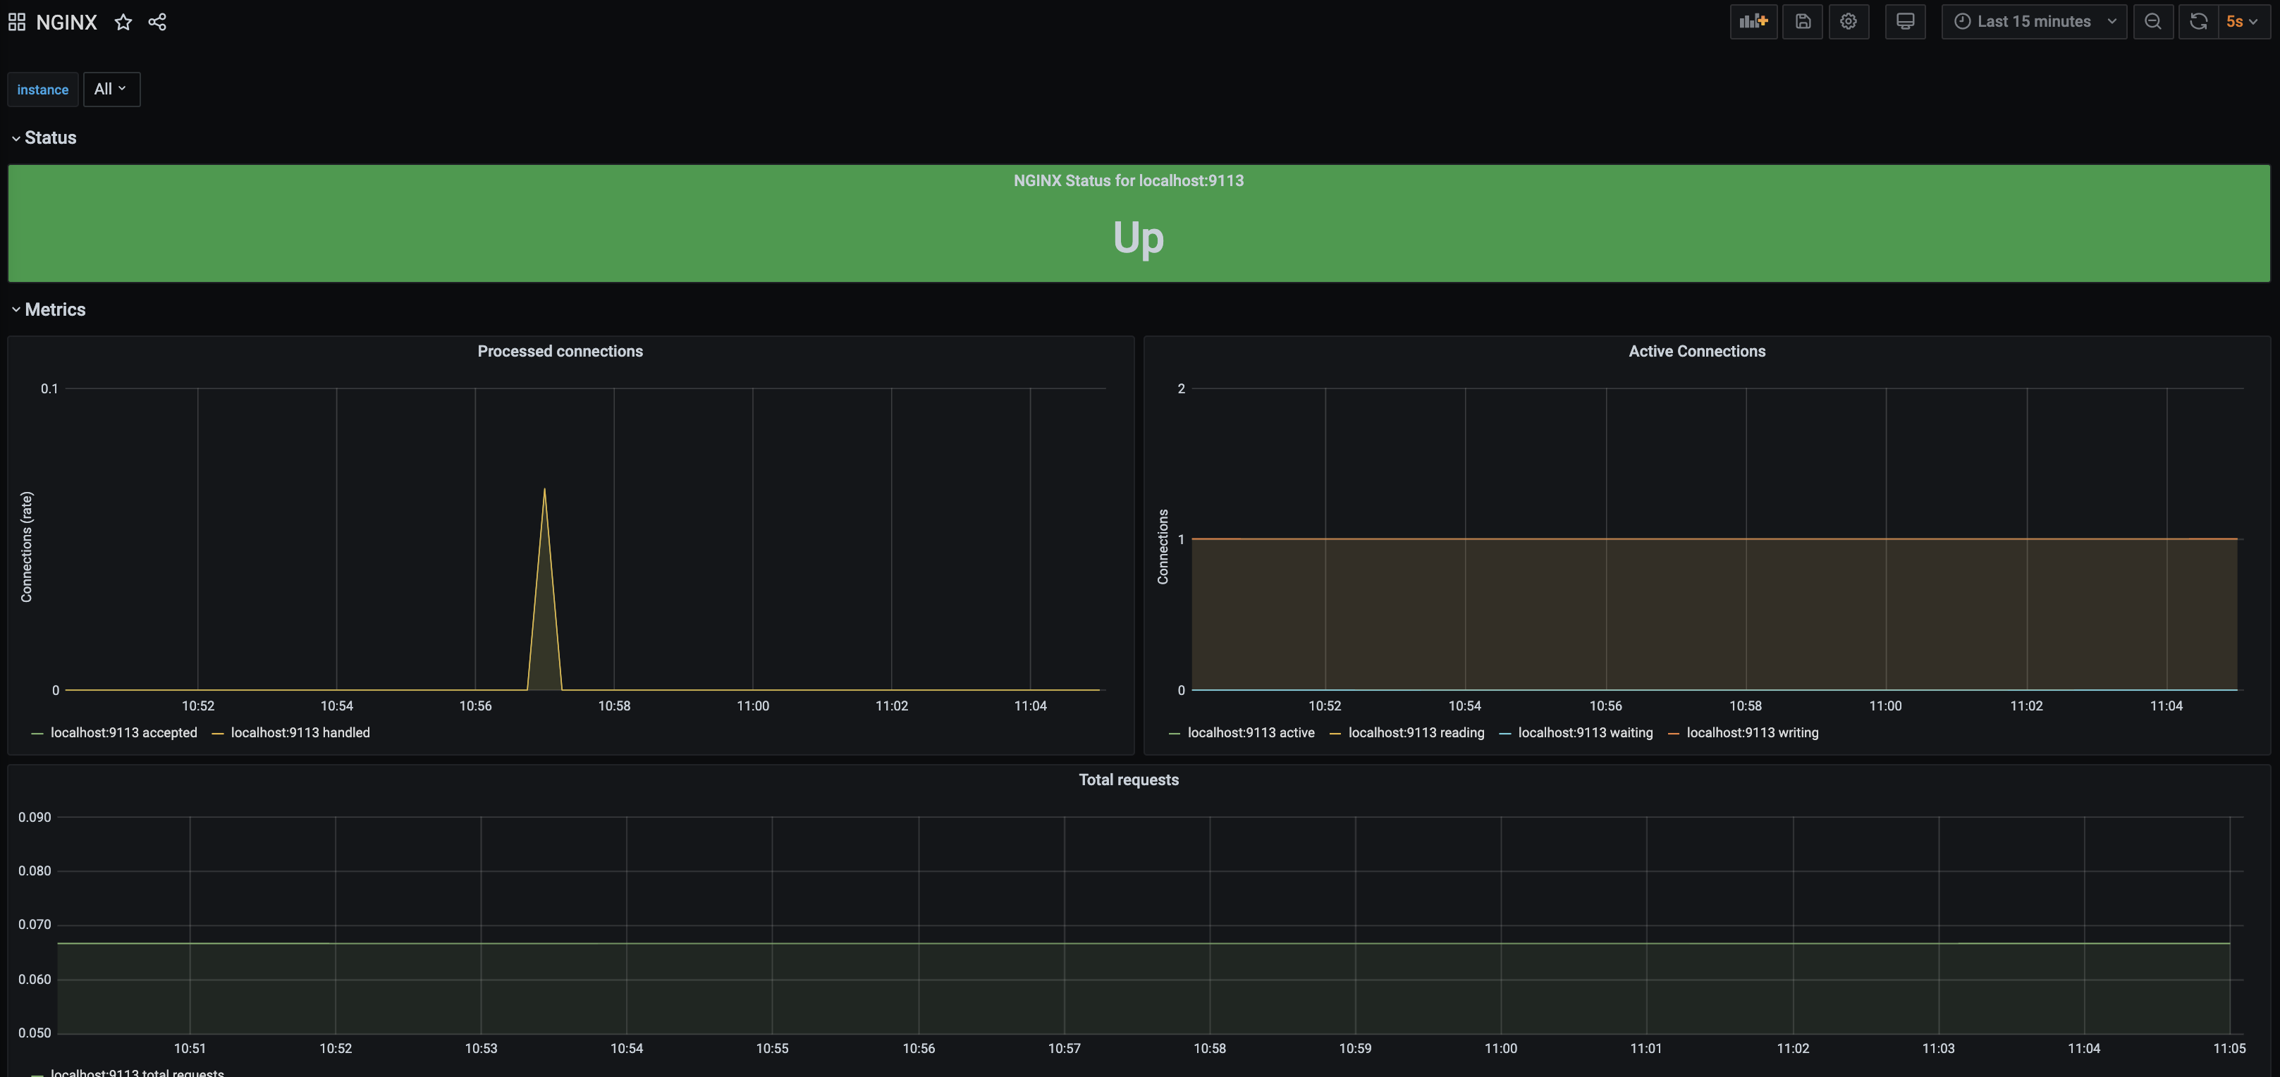This screenshot has width=2280, height=1077.
Task: Open the instance variable All dropdown
Action: pos(111,89)
